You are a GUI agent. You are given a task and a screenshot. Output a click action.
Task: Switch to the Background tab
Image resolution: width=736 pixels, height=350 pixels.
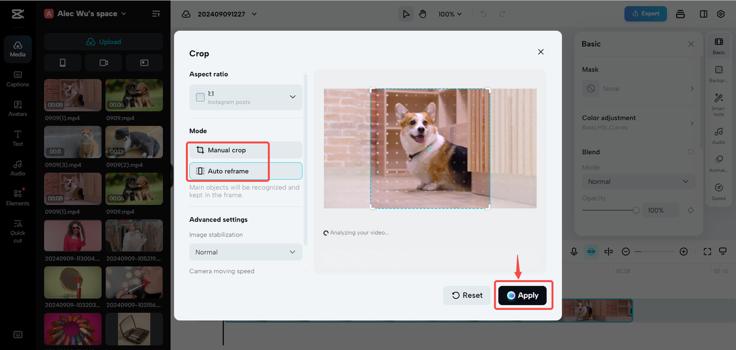point(719,74)
